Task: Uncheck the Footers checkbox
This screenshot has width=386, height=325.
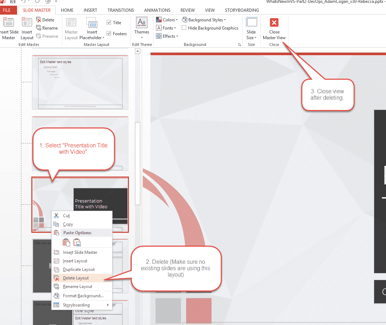Action: [x=109, y=34]
